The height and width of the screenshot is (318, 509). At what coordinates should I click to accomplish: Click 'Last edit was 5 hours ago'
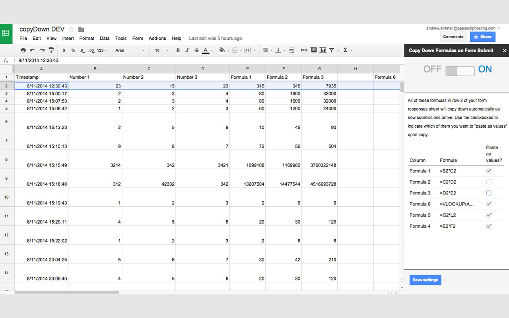click(x=216, y=39)
